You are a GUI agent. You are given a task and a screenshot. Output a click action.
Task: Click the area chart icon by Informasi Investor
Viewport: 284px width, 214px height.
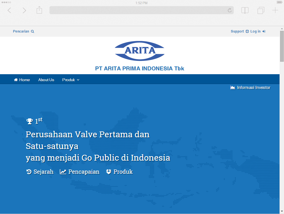click(x=233, y=88)
